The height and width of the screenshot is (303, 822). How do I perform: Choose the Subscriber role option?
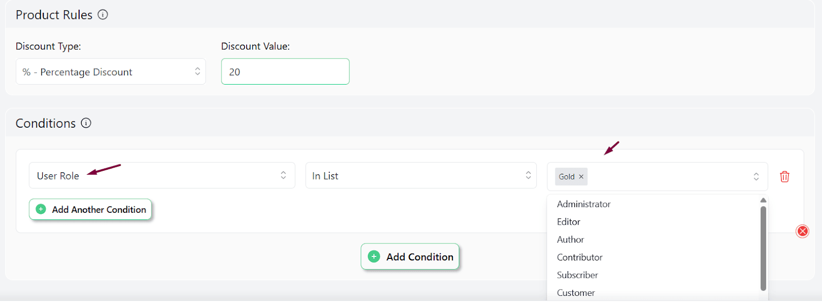577,275
